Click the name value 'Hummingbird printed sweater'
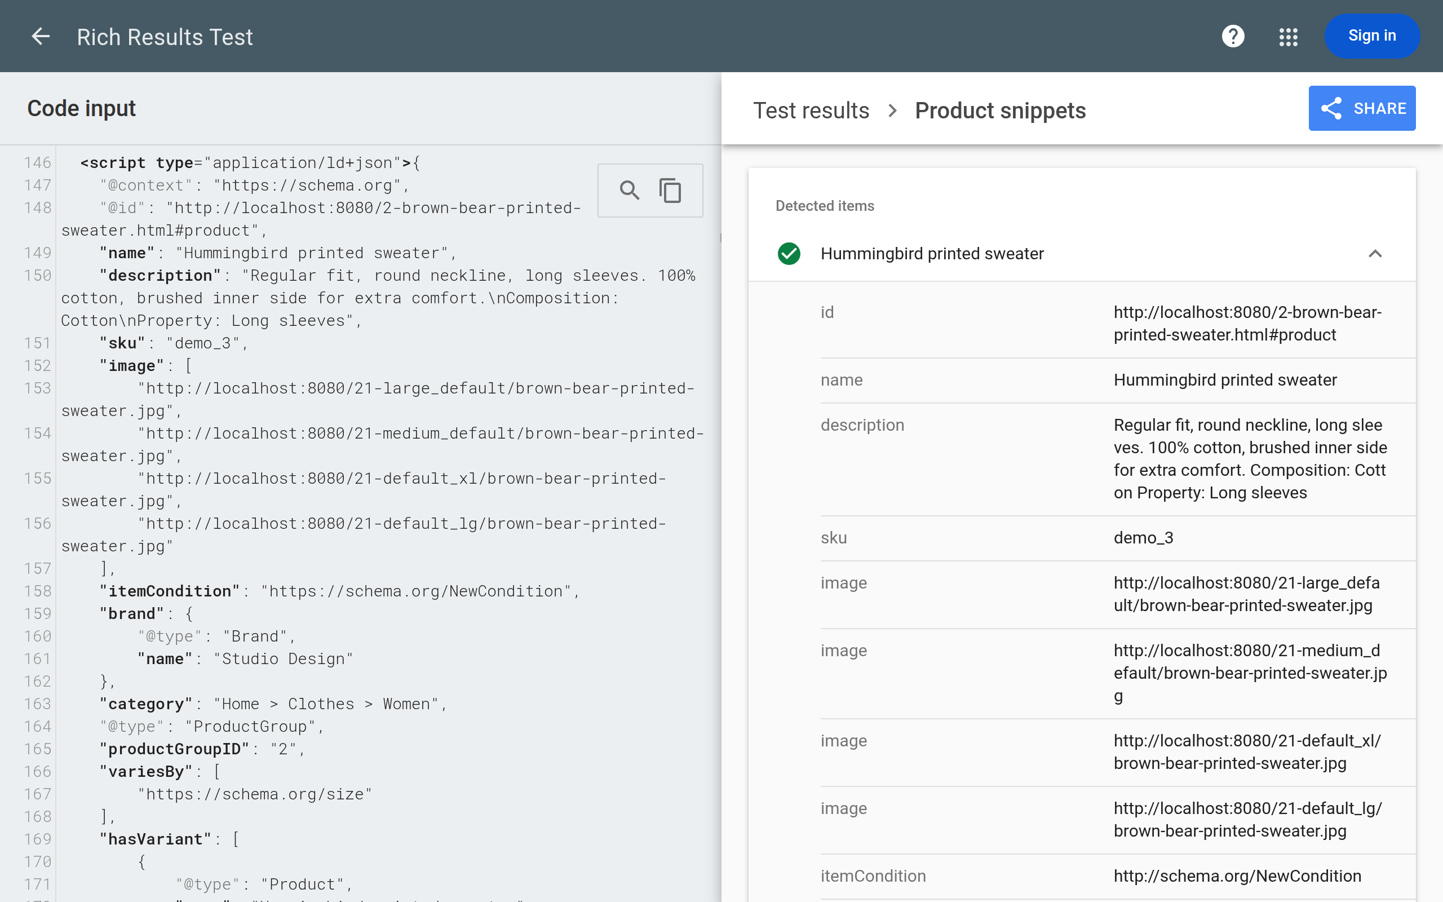This screenshot has height=902, width=1443. click(1225, 380)
